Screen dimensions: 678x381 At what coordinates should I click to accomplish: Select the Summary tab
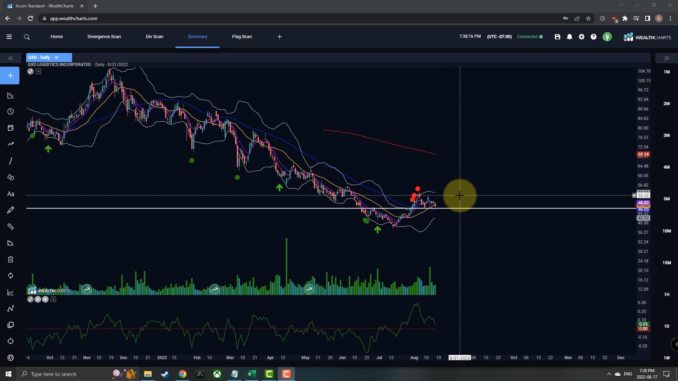point(197,37)
